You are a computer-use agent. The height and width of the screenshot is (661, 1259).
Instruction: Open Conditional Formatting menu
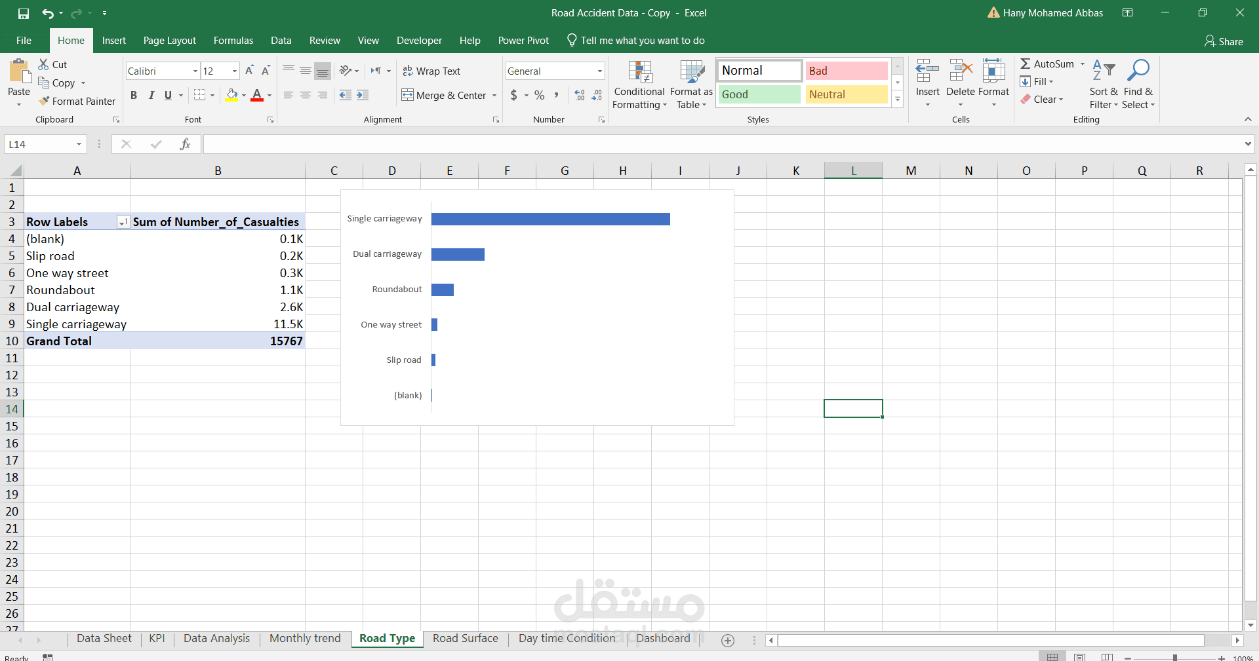(x=639, y=85)
